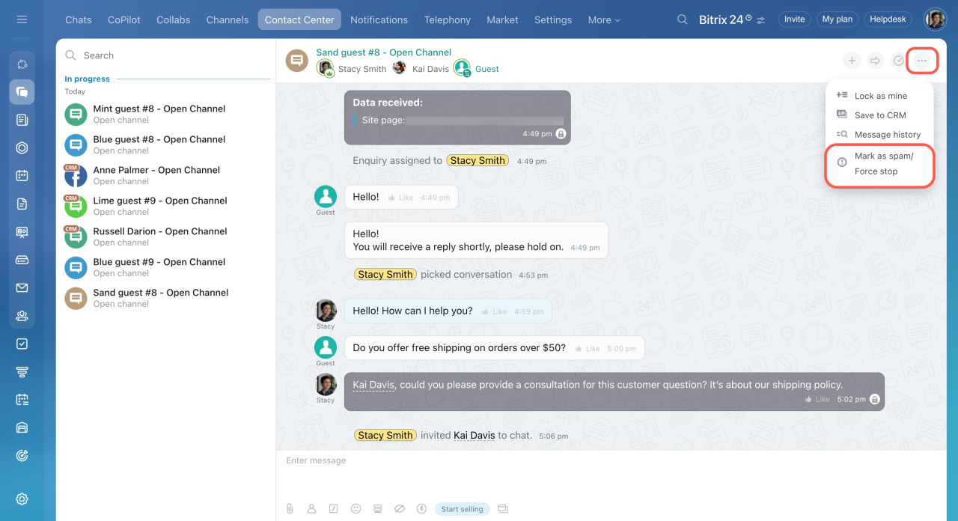Open Anne Palmer - Open Channel conversation
The width and height of the screenshot is (958, 521).
[x=156, y=175]
